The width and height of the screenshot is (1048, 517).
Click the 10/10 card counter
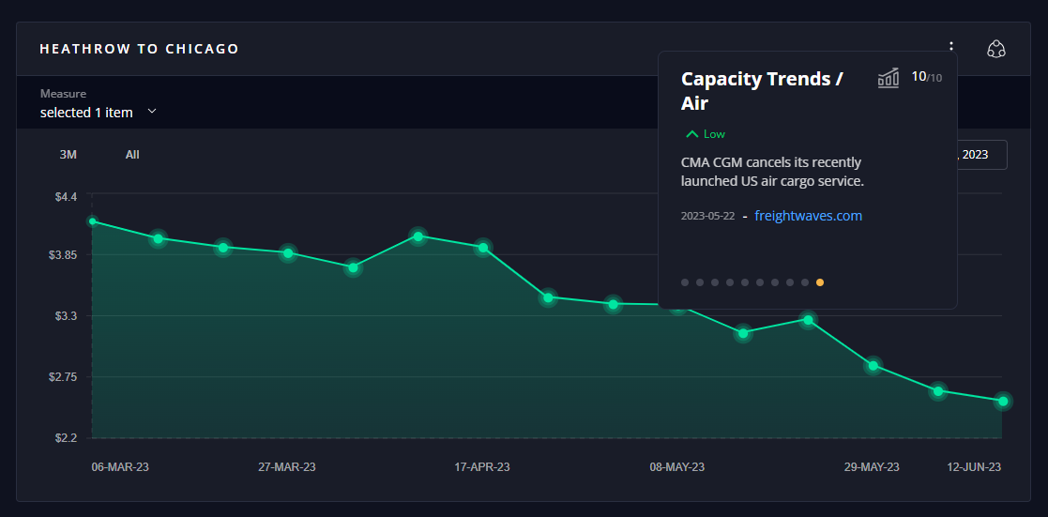[x=926, y=77]
